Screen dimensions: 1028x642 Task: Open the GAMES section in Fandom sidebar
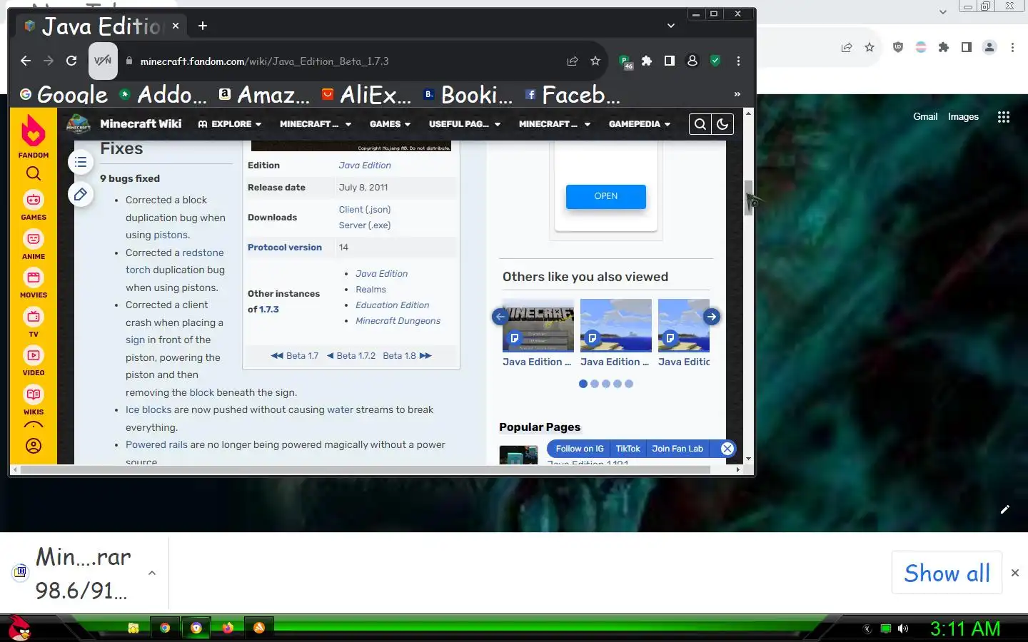coord(34,205)
